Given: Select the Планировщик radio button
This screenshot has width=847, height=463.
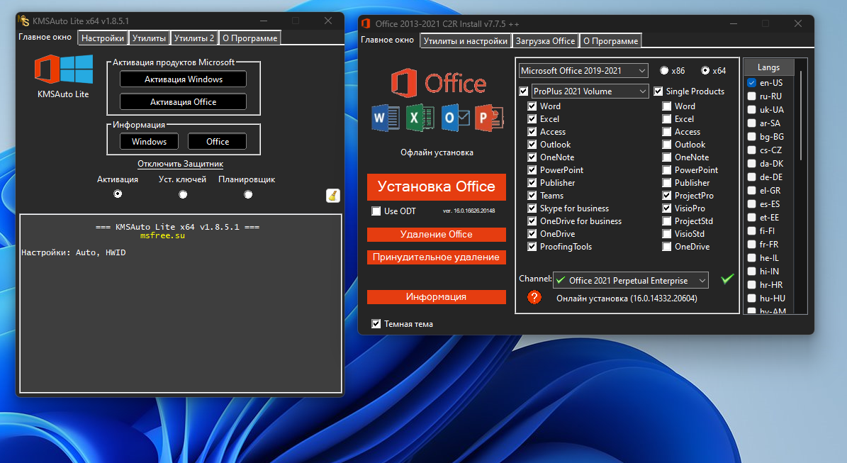Looking at the screenshot, I should [x=248, y=194].
